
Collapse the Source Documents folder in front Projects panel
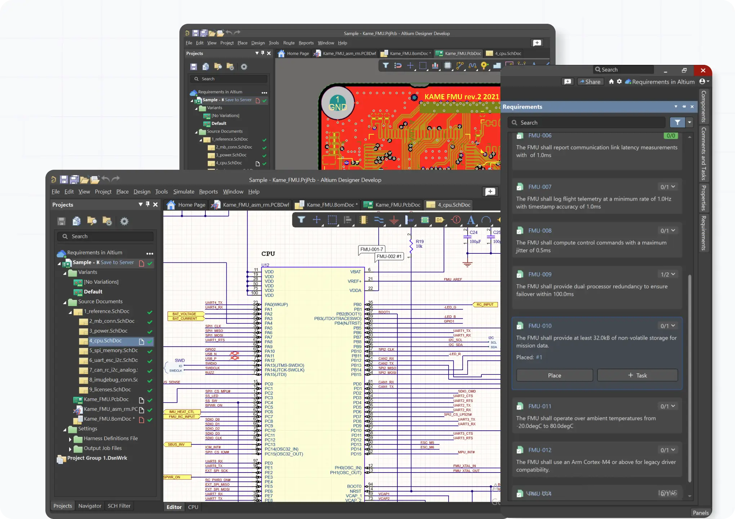[x=65, y=302]
